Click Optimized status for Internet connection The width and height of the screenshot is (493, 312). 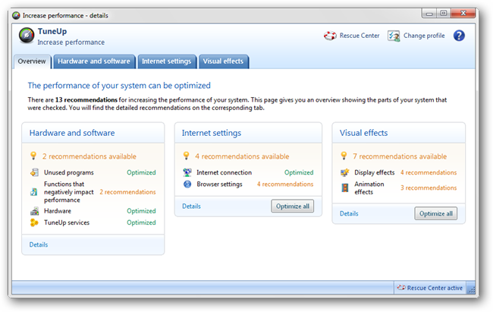pyautogui.click(x=299, y=172)
